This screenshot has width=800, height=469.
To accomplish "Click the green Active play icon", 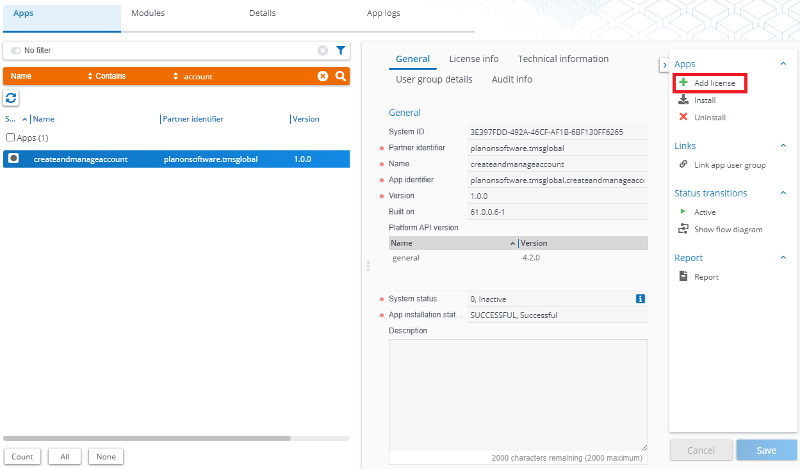I will [x=683, y=212].
